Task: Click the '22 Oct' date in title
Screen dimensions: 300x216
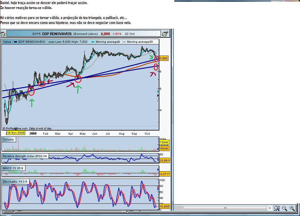Action: click(x=130, y=34)
